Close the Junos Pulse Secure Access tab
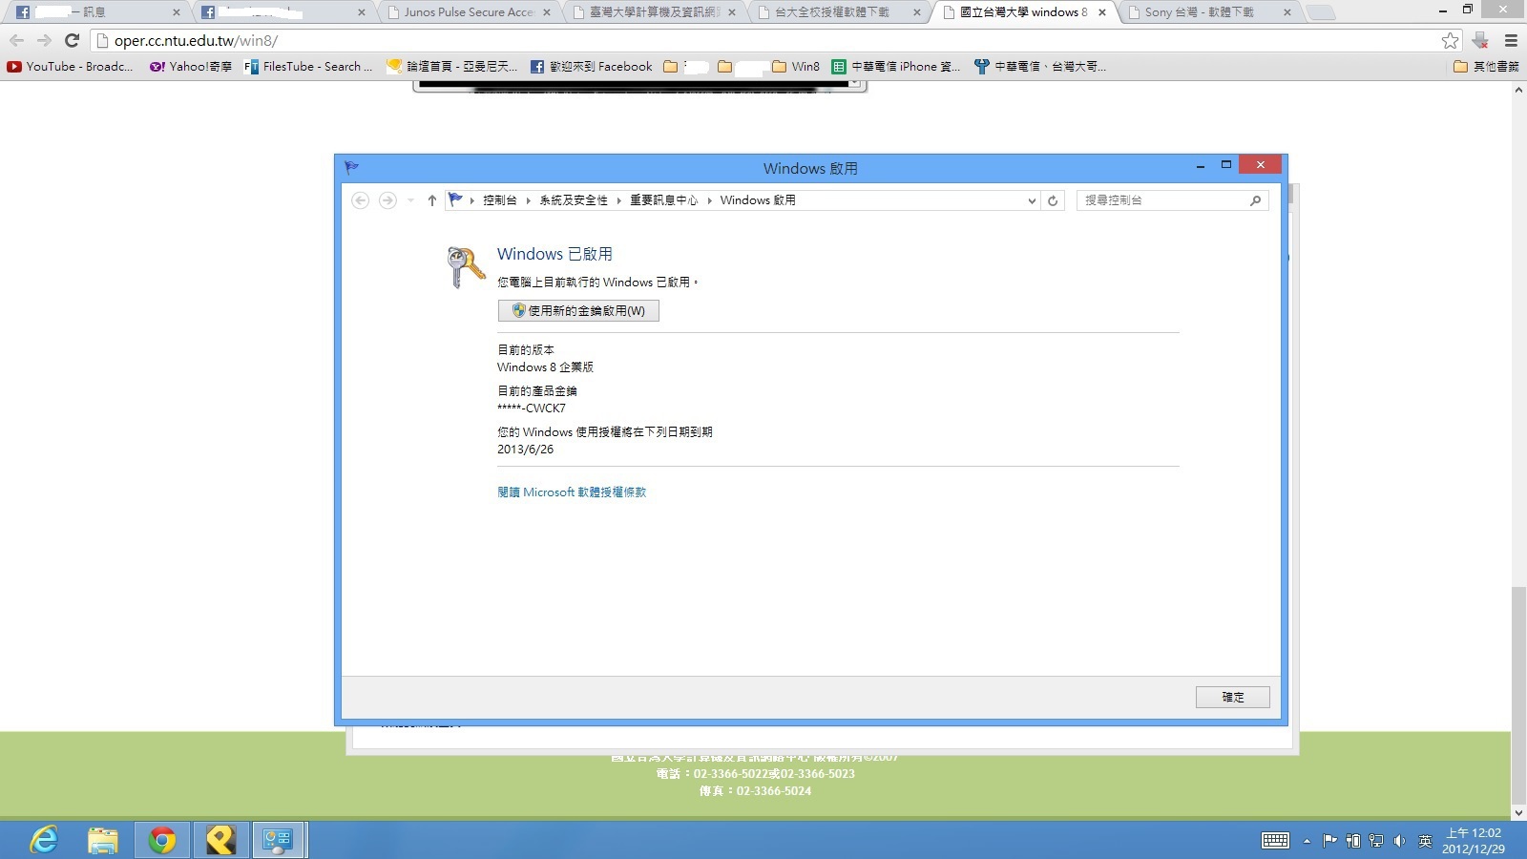 tap(547, 12)
